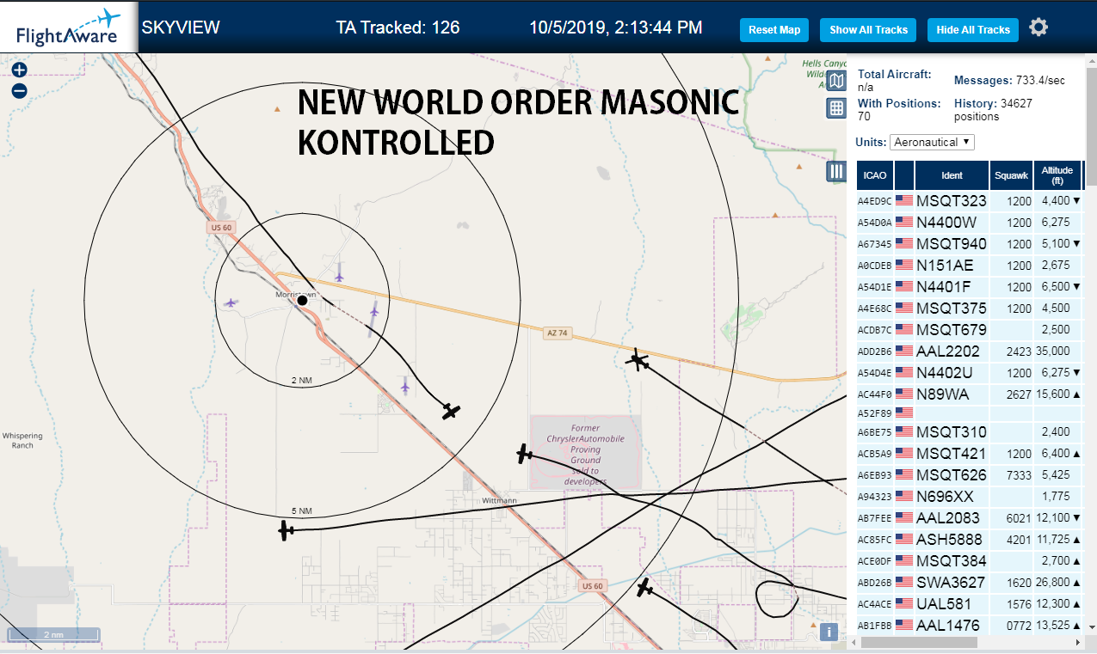Image resolution: width=1097 pixels, height=654 pixels.
Task: Click scroll down arrow of aircraft list
Action: click(1090, 627)
